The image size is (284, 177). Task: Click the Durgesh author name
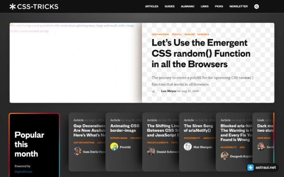241,156
